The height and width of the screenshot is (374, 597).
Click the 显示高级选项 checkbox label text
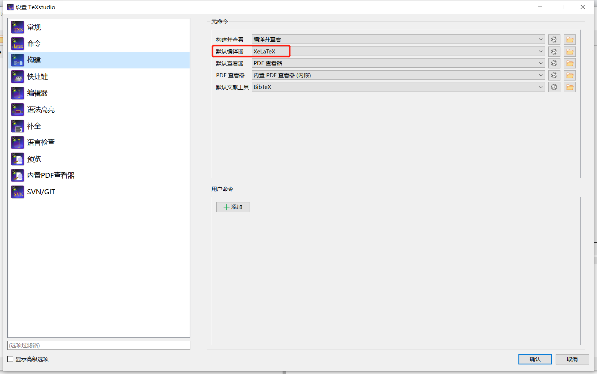pos(32,359)
